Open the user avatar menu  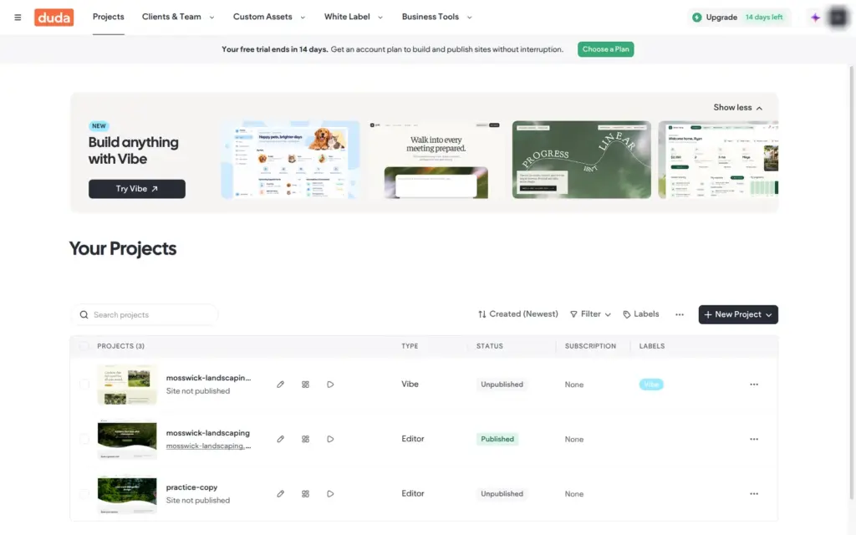click(x=838, y=18)
